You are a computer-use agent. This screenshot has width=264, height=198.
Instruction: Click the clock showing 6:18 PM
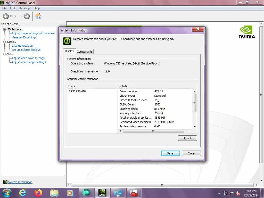click(x=251, y=191)
